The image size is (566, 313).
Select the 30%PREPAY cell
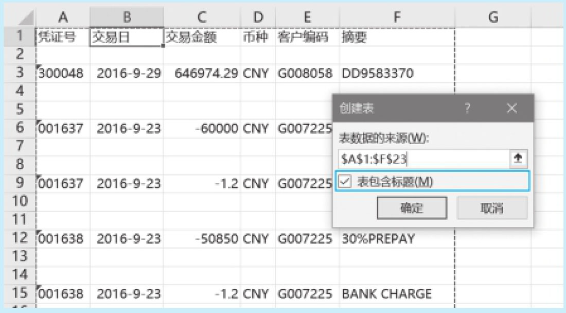click(396, 239)
